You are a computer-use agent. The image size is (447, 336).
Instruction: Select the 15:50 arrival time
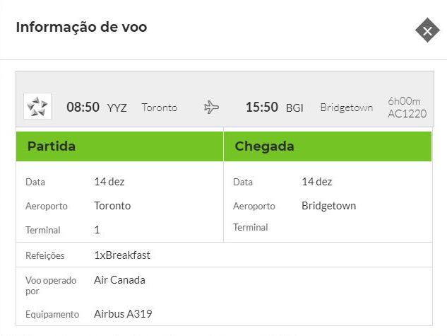[262, 108]
